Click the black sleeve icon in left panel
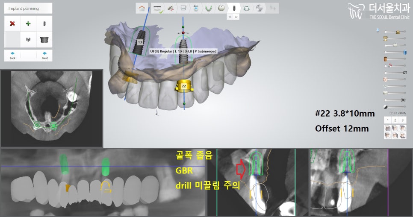This screenshot has width=413, height=217. click(x=44, y=40)
